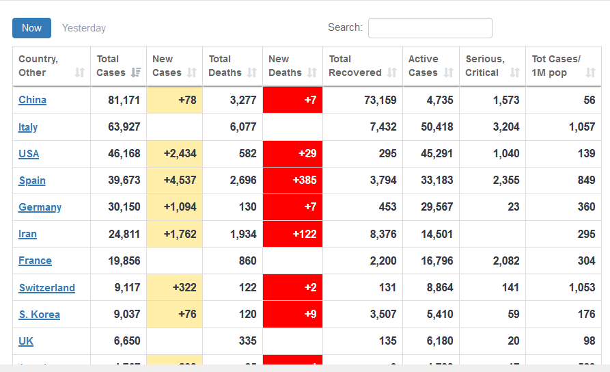
Task: Sort table by Country, Other column icon
Action: pos(80,72)
